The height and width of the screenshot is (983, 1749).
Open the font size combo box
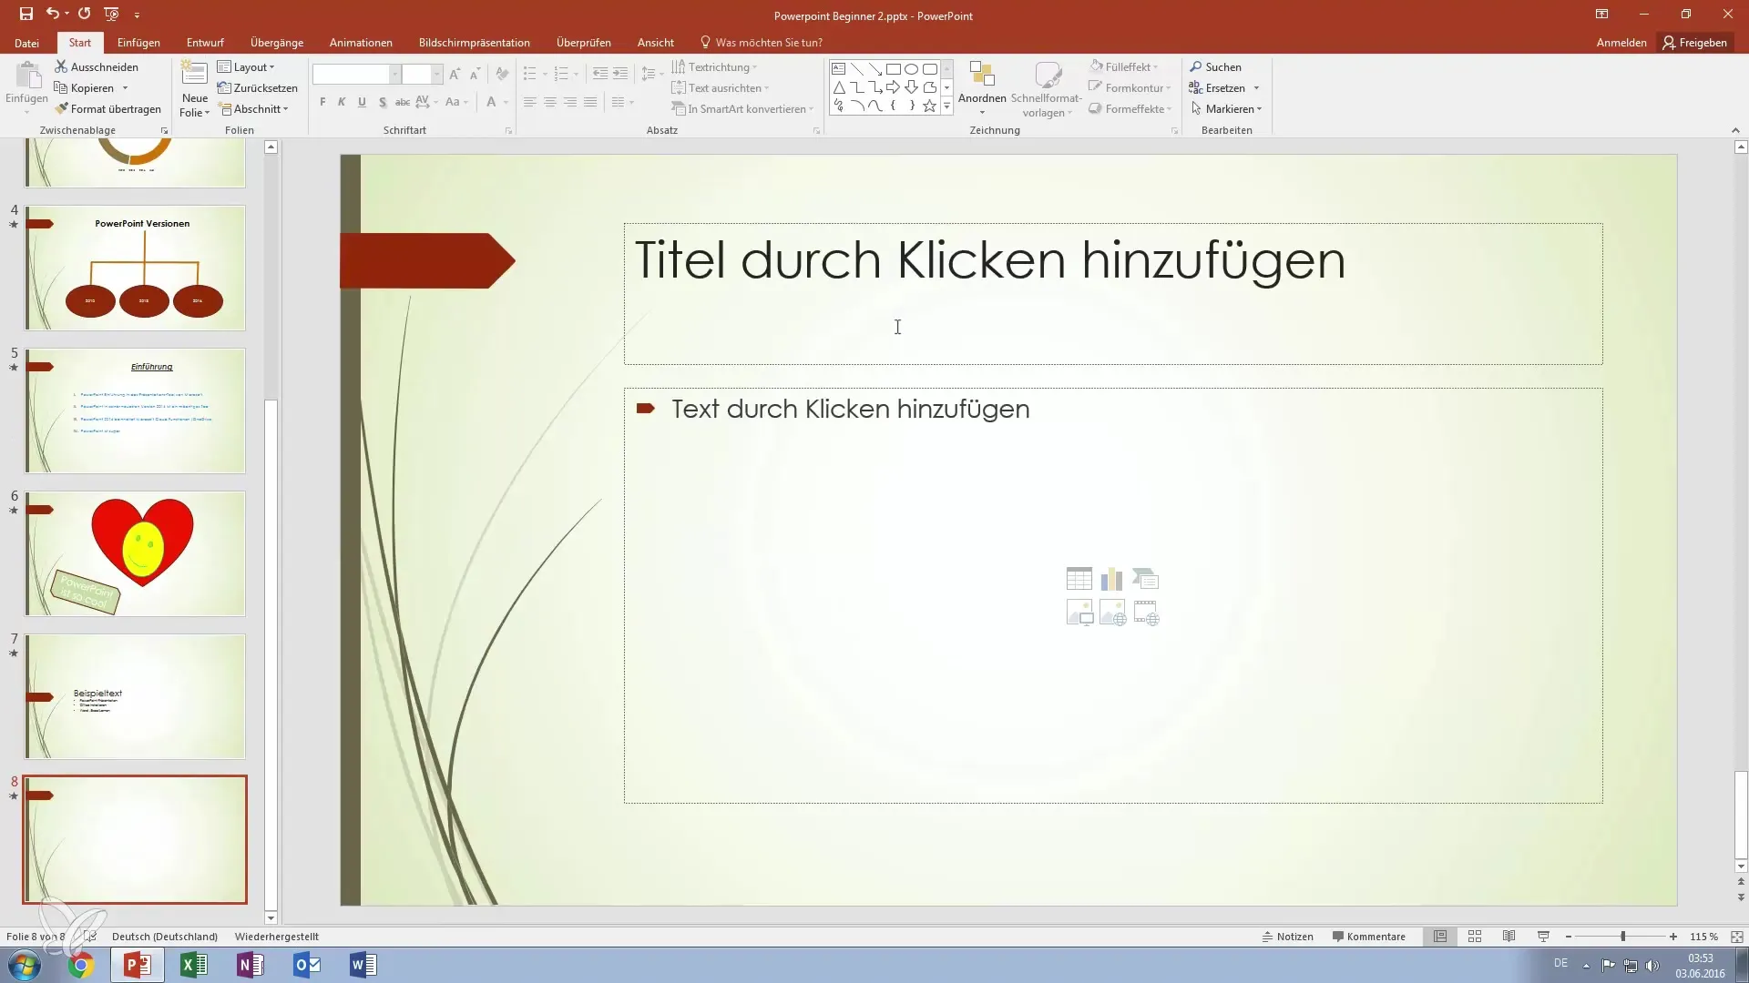coord(423,75)
